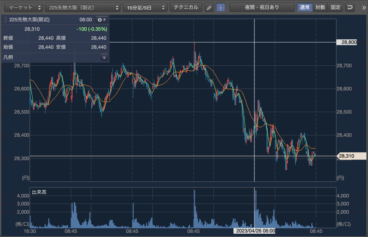Expand the 凡例 legend section

click(x=104, y=57)
